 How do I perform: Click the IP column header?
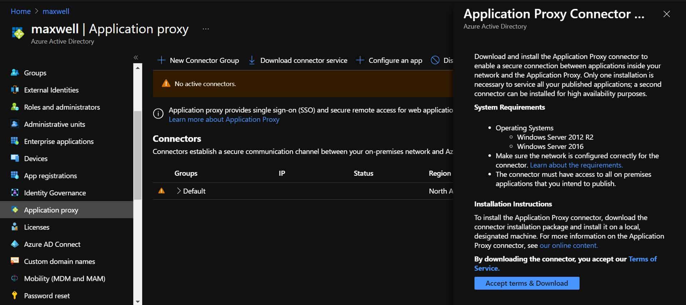click(x=282, y=173)
